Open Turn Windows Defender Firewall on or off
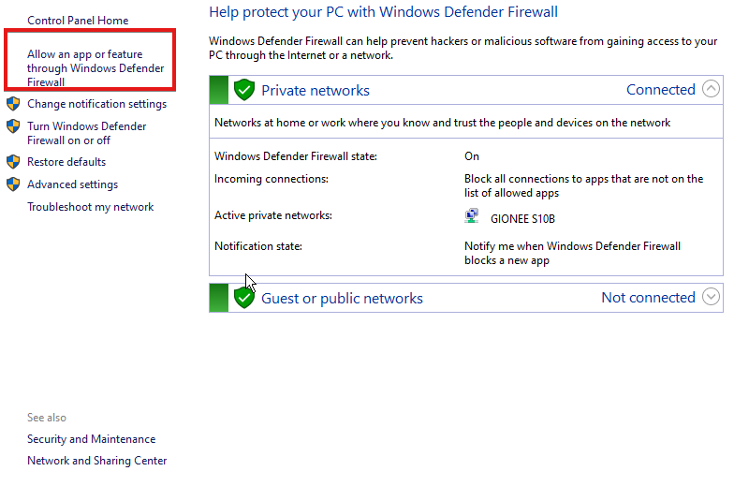The height and width of the screenshot is (486, 734). 86,133
